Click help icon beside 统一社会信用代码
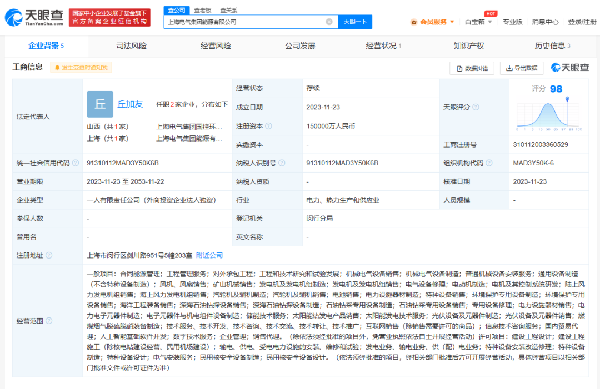 tap(76, 163)
